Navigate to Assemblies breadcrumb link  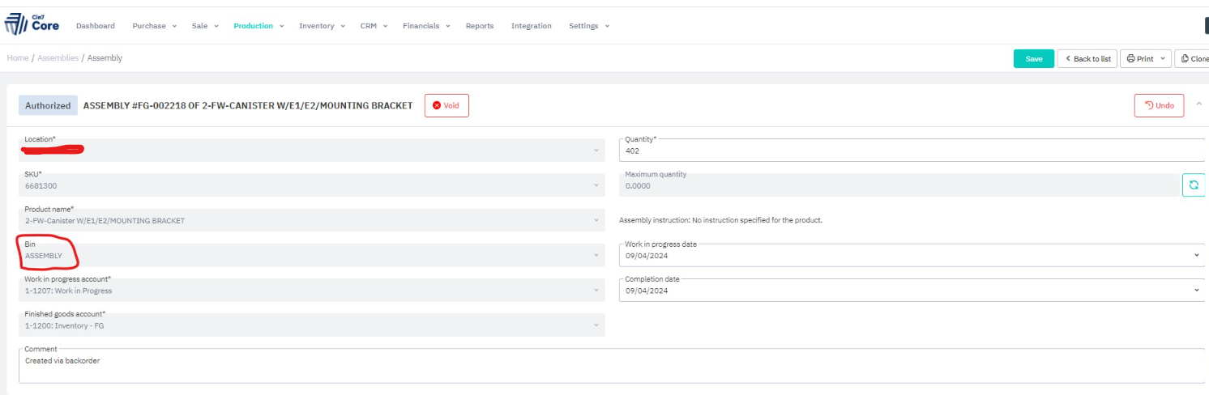[x=58, y=58]
